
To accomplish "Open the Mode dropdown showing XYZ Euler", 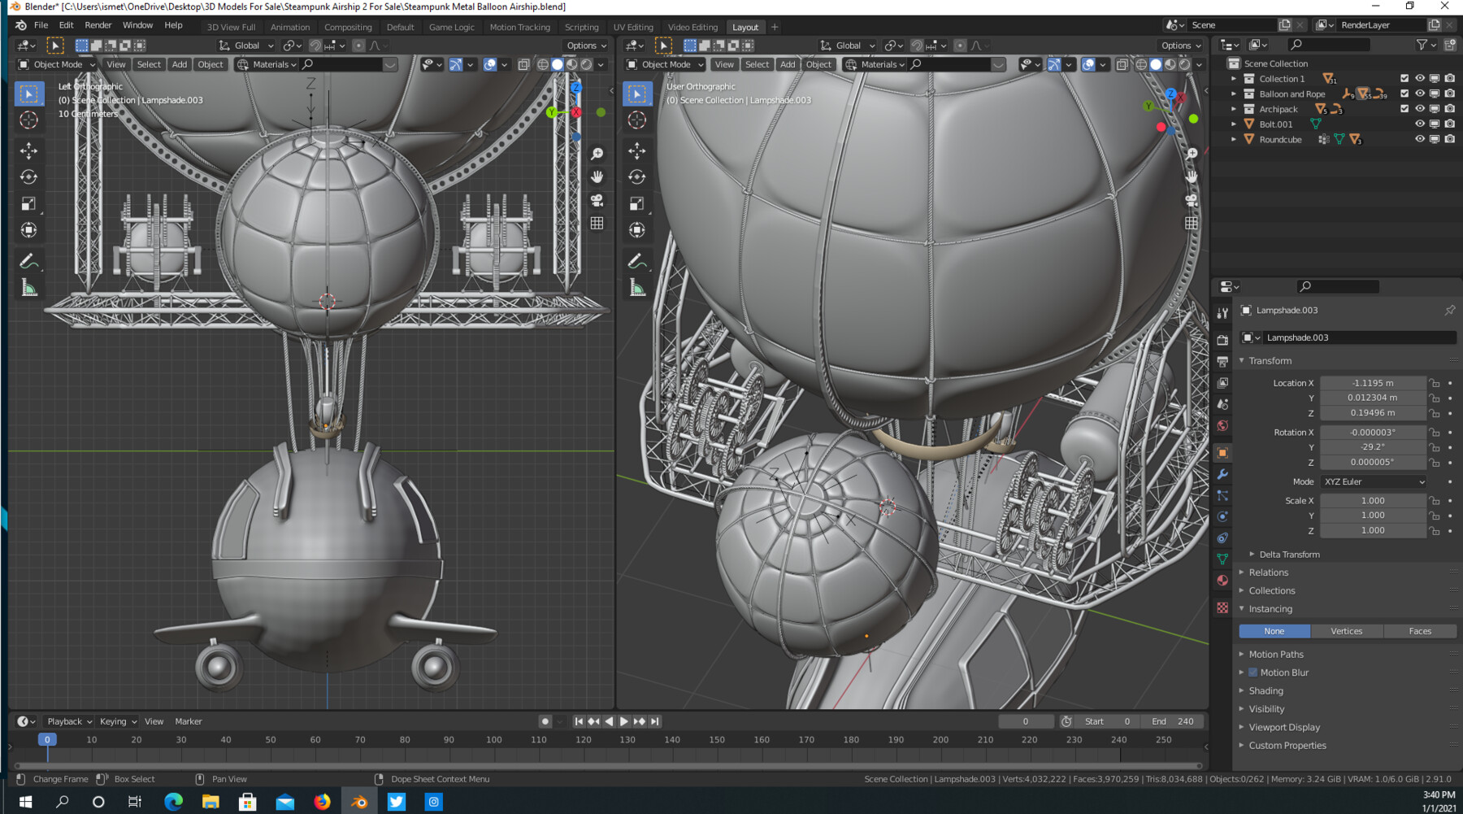I will [x=1373, y=481].
